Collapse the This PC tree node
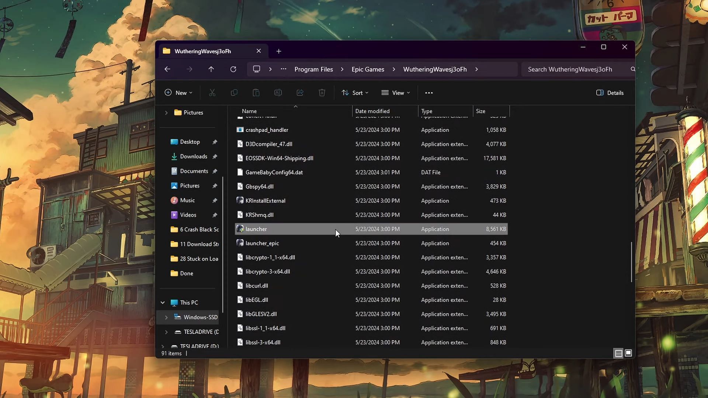 click(x=163, y=303)
